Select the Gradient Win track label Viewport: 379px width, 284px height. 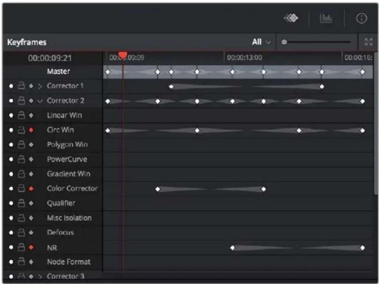(x=69, y=174)
